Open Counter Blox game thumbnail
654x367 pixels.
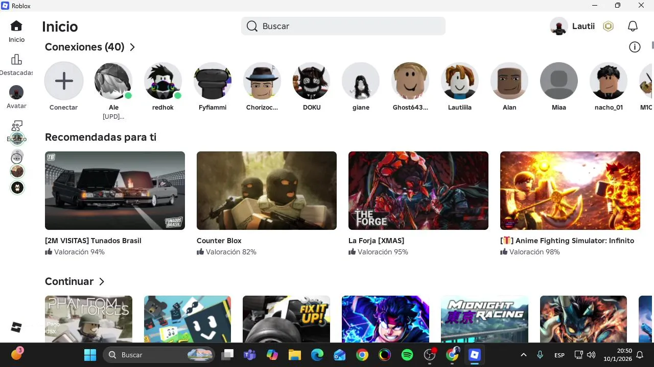coord(267,191)
